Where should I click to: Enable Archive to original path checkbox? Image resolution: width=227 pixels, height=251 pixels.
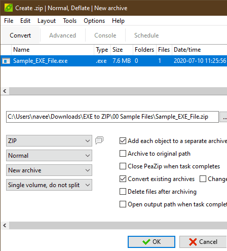point(123,154)
